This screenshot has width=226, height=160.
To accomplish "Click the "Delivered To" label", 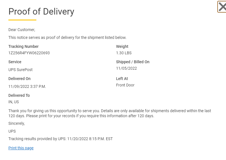I will point(19,95).
